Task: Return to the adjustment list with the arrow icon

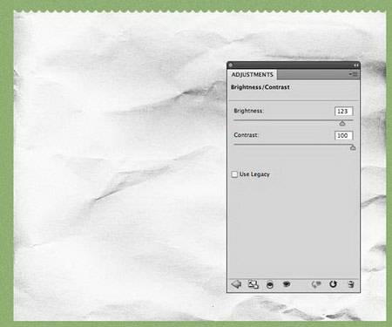Action: 236,284
